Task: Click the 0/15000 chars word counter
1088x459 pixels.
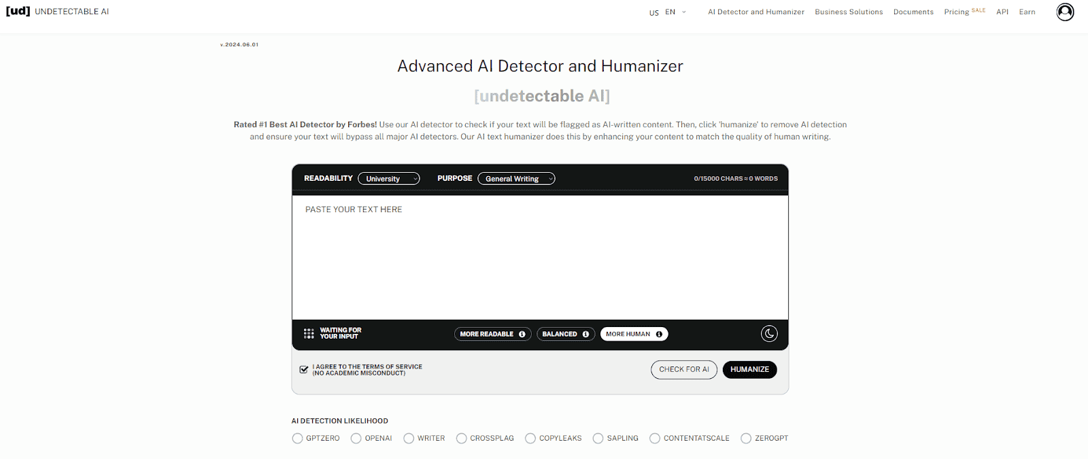Action: (x=736, y=179)
